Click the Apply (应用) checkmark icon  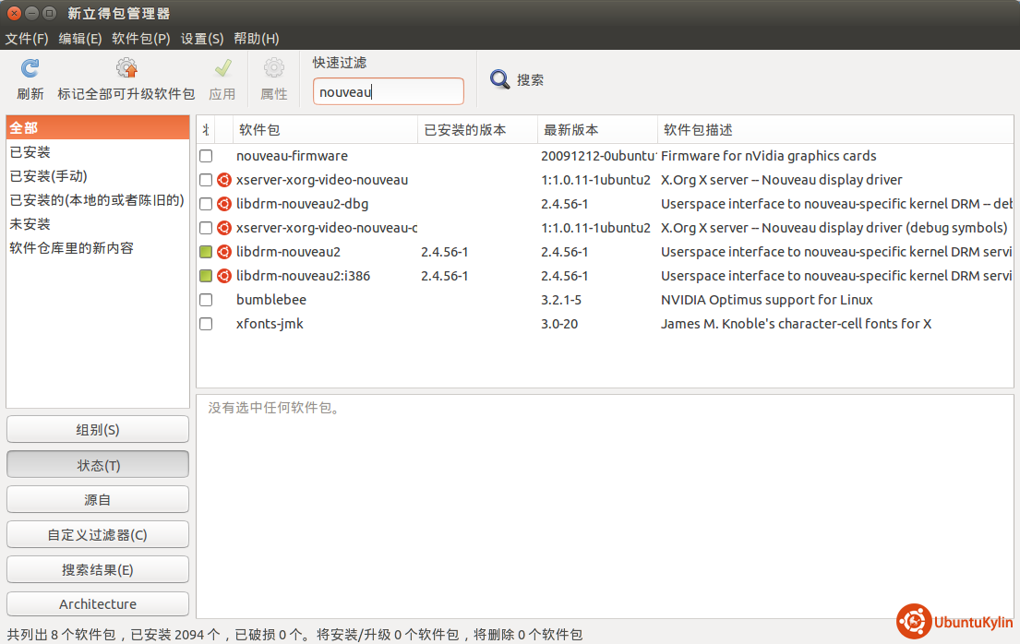click(222, 68)
